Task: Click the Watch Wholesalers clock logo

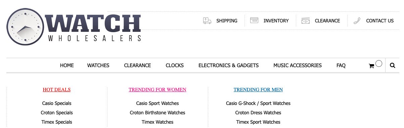Action: click(74, 27)
